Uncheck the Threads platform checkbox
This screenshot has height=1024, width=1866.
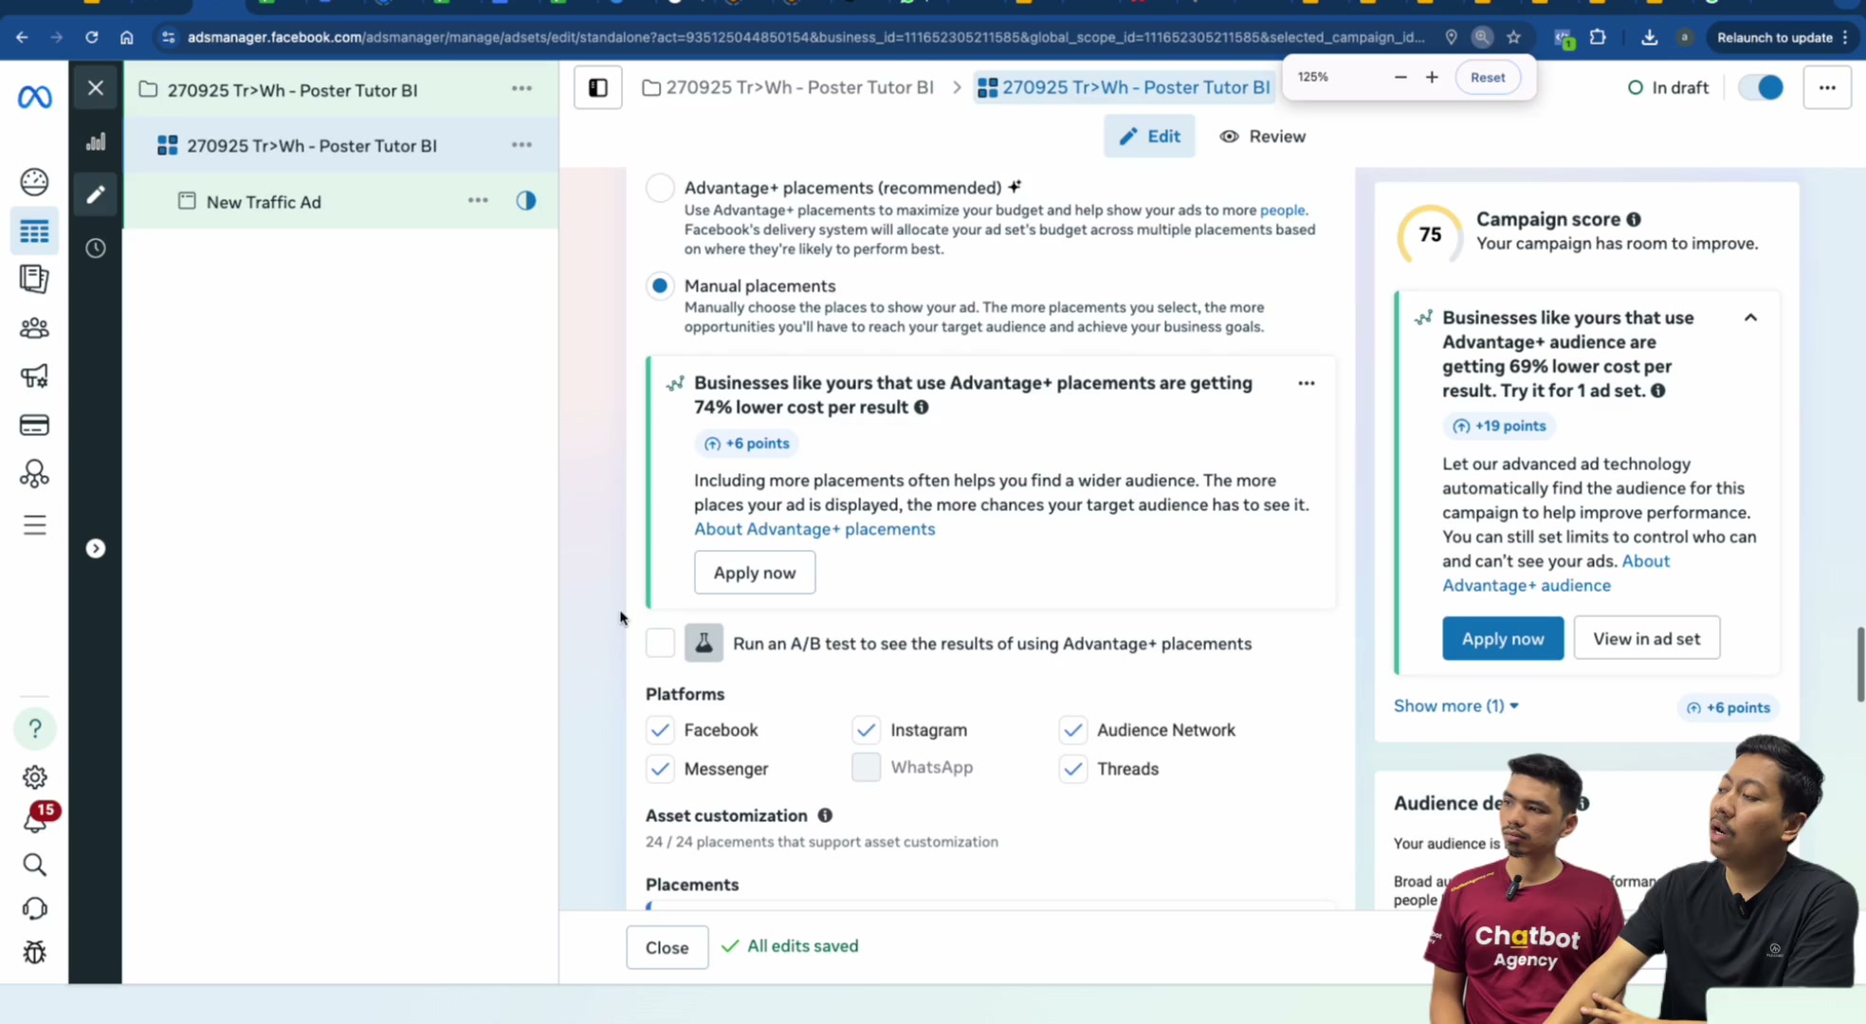tap(1072, 768)
